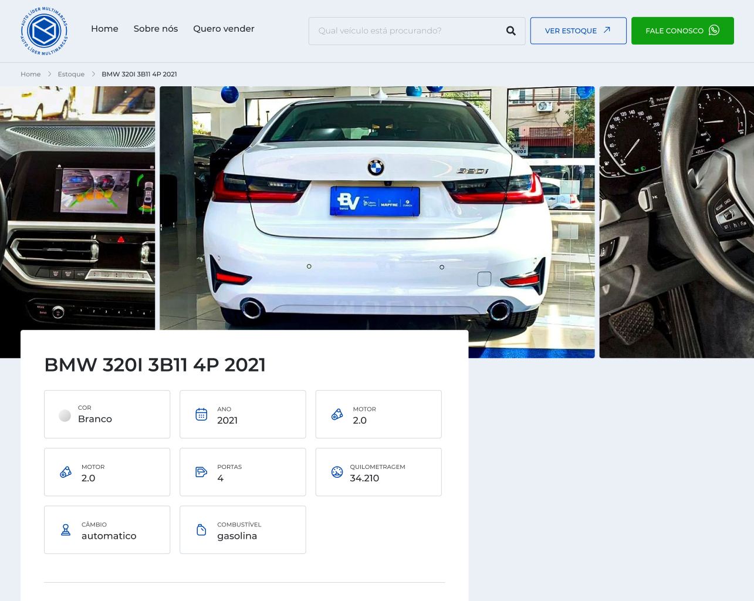Screen dimensions: 754x601
Task: Go to Sobre nós page
Action: [155, 29]
